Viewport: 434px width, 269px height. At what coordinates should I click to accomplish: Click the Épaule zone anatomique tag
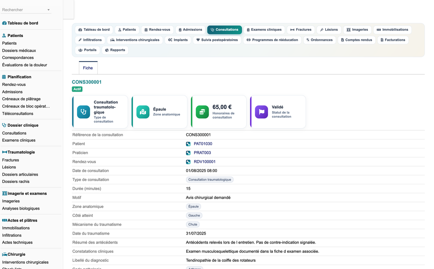pyautogui.click(x=193, y=206)
